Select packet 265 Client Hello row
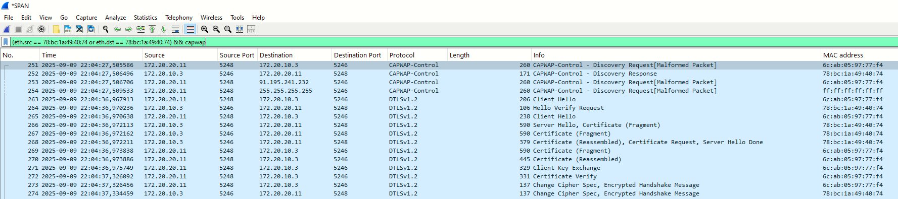 (x=449, y=116)
